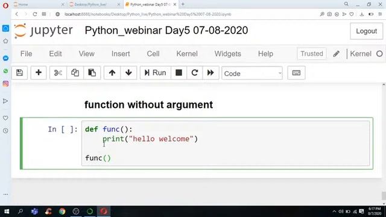The width and height of the screenshot is (386, 217).
Task: Click the Trusted notebook indicator
Action: (x=312, y=54)
